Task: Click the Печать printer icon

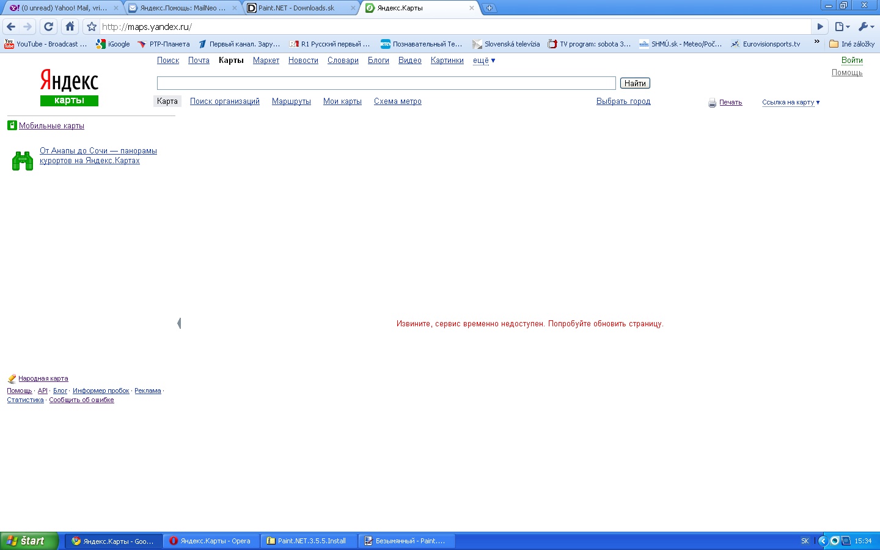Action: [712, 103]
